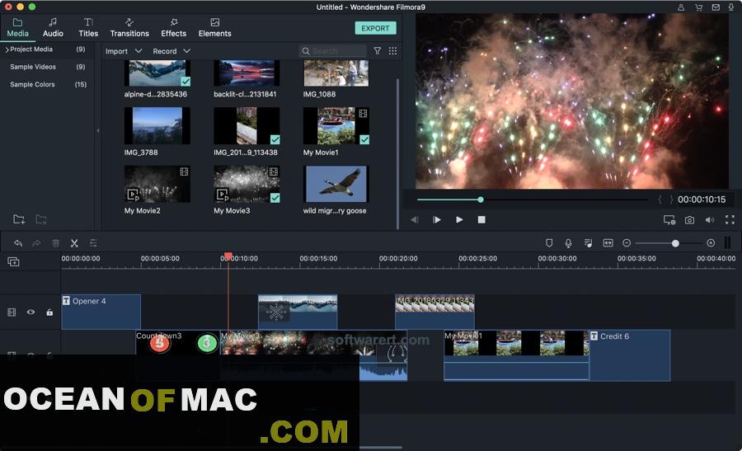Open the Import dropdown
This screenshot has width=742, height=451.
(x=124, y=51)
